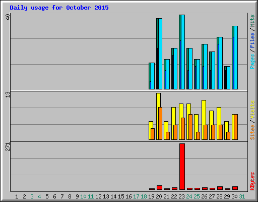The width and height of the screenshot is (258, 202).
Task: Click the 'Files' legend label
Action: click(252, 40)
